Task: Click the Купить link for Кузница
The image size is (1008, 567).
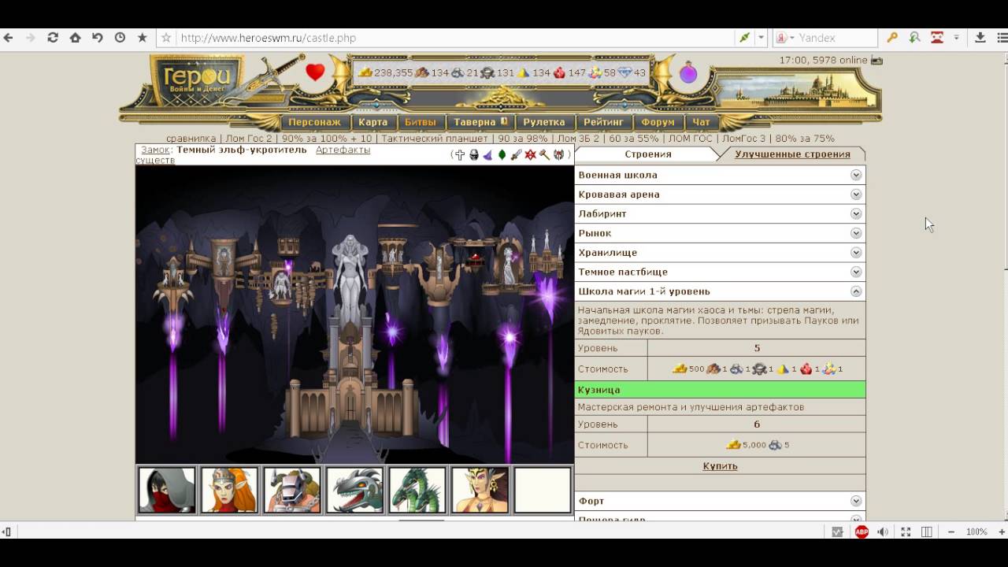Action: click(x=720, y=466)
